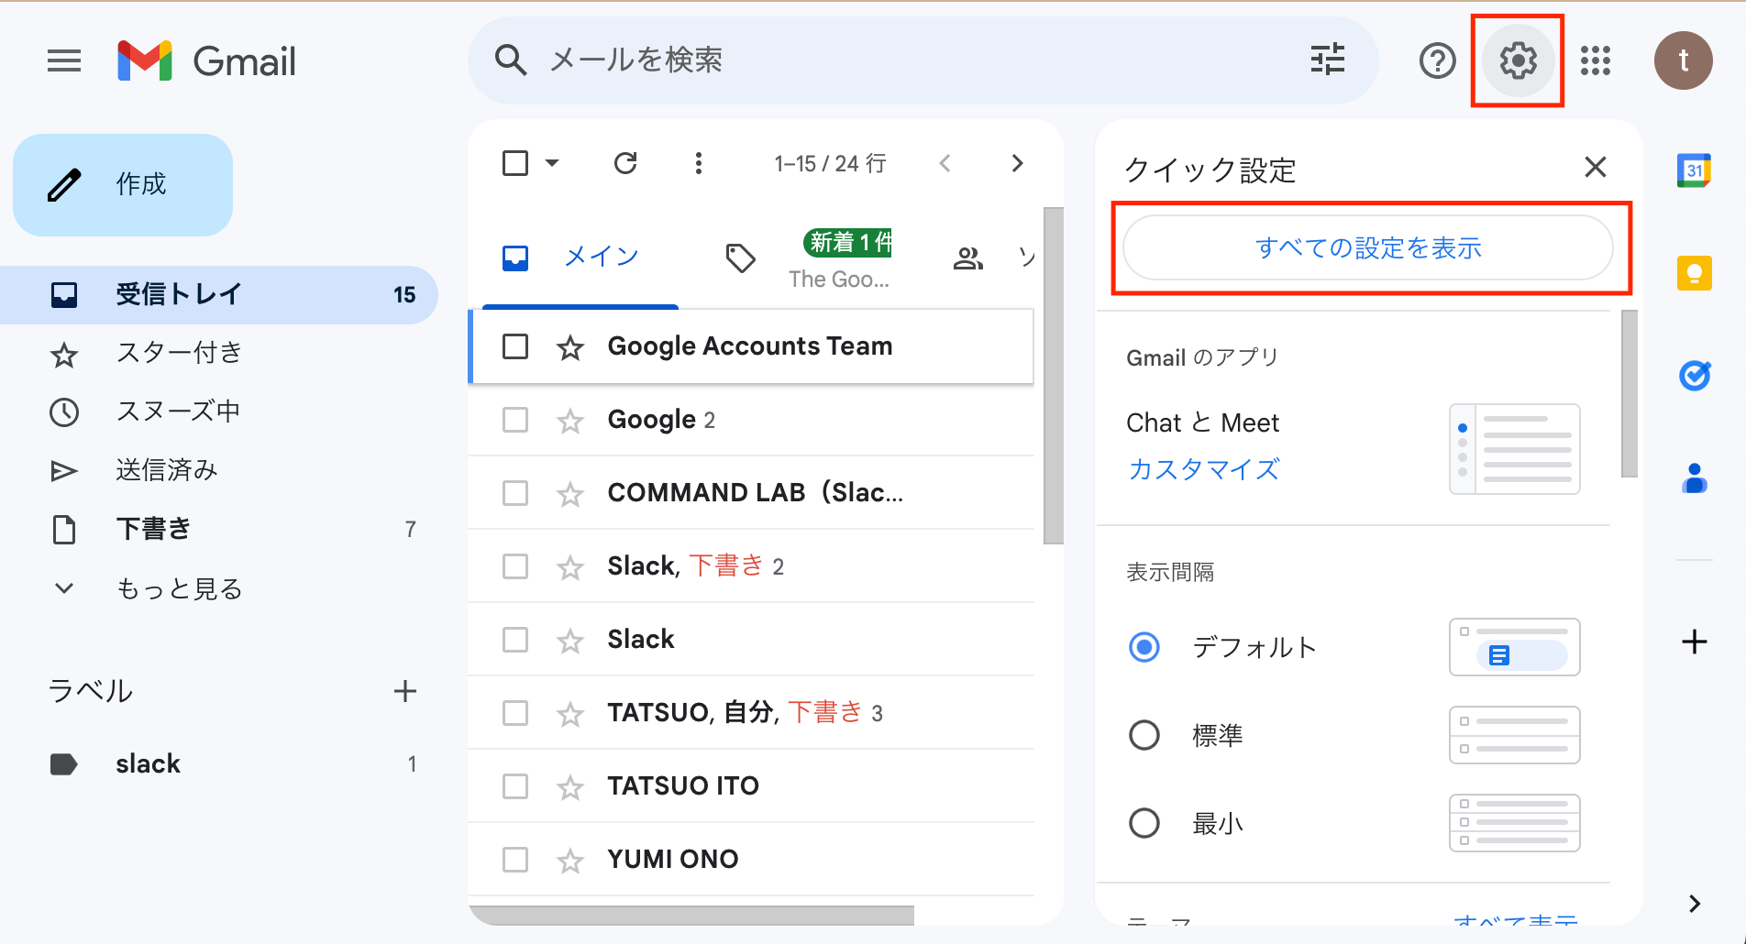This screenshot has width=1746, height=944.
Task: Open Settings gear icon
Action: 1518,61
